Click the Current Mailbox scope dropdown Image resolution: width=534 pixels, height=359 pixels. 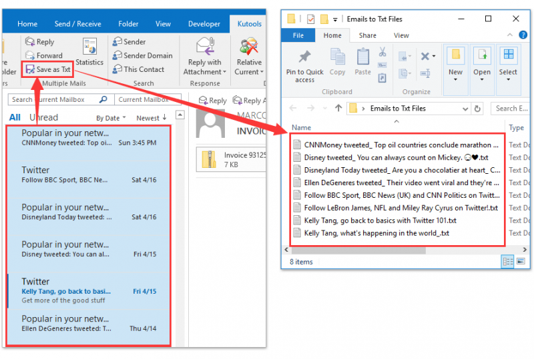pyautogui.click(x=148, y=99)
